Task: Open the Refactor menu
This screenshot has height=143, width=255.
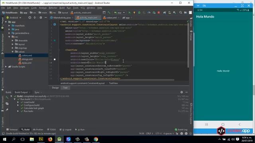Action: tap(53, 8)
